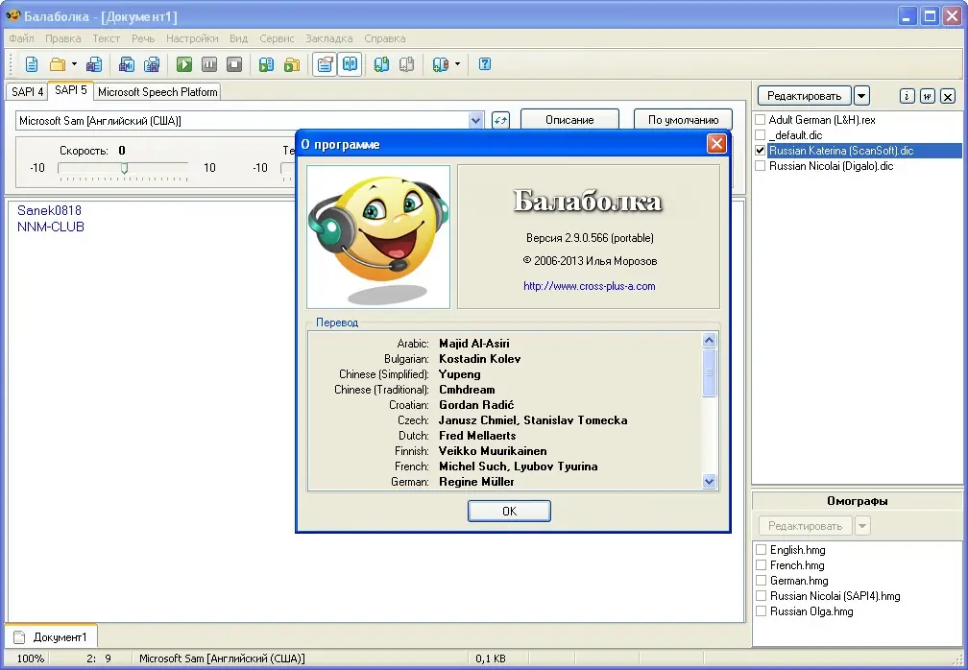
Task: Click translator name Majid Al-Asiri
Action: 474,343
